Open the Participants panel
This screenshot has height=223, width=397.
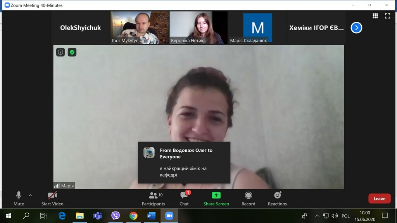tap(153, 198)
